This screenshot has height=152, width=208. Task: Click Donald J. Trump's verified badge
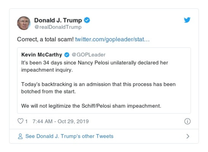coord(87,20)
